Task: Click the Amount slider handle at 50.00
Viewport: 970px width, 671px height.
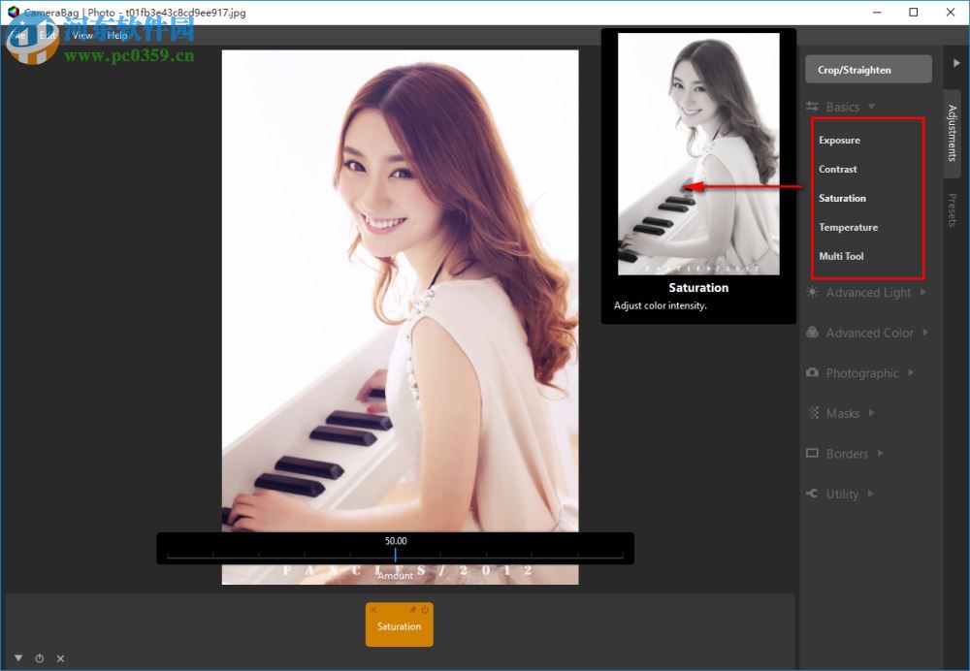Action: point(395,554)
